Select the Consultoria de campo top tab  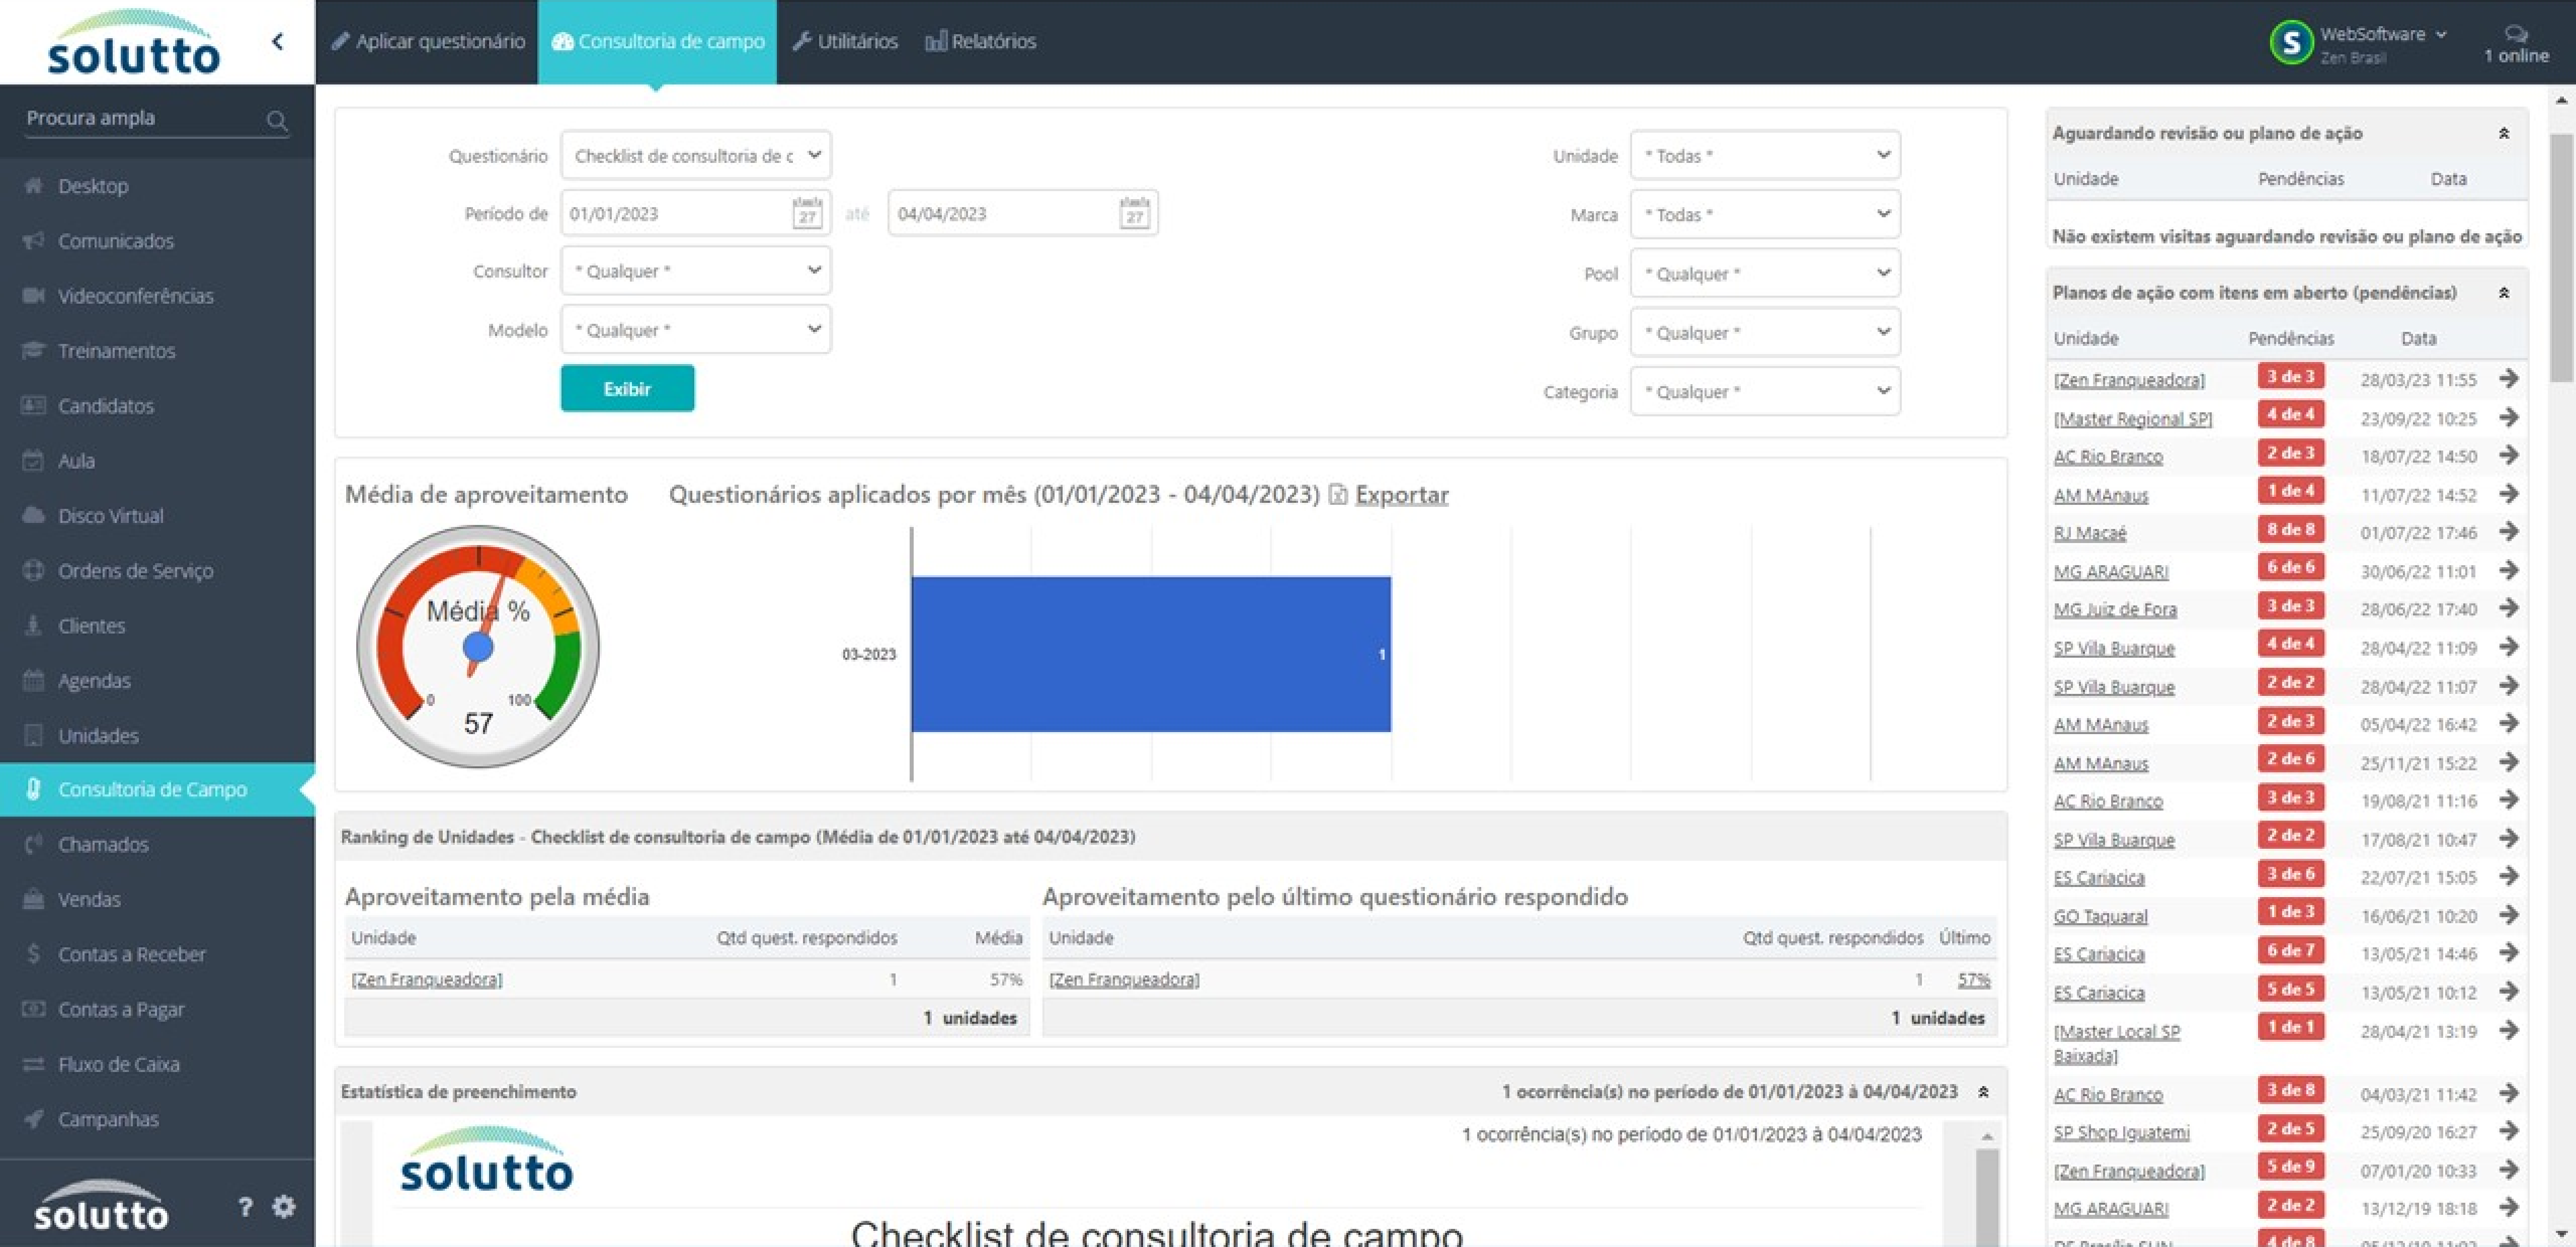point(657,41)
